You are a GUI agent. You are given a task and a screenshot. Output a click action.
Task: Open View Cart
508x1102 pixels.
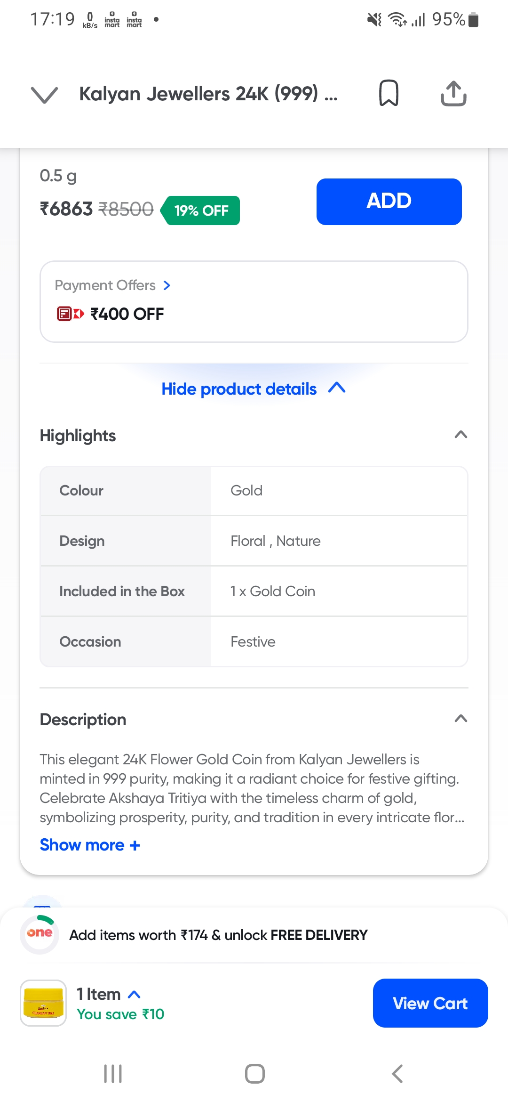(x=430, y=1003)
